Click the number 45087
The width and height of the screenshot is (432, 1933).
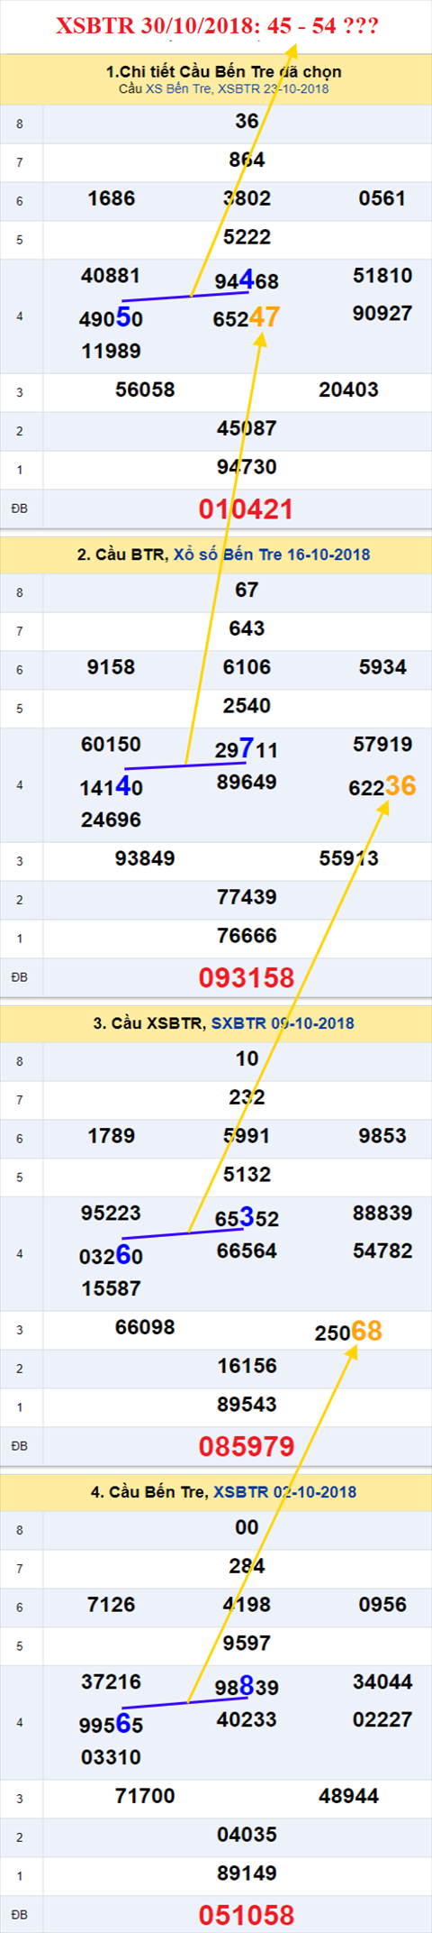click(x=247, y=429)
